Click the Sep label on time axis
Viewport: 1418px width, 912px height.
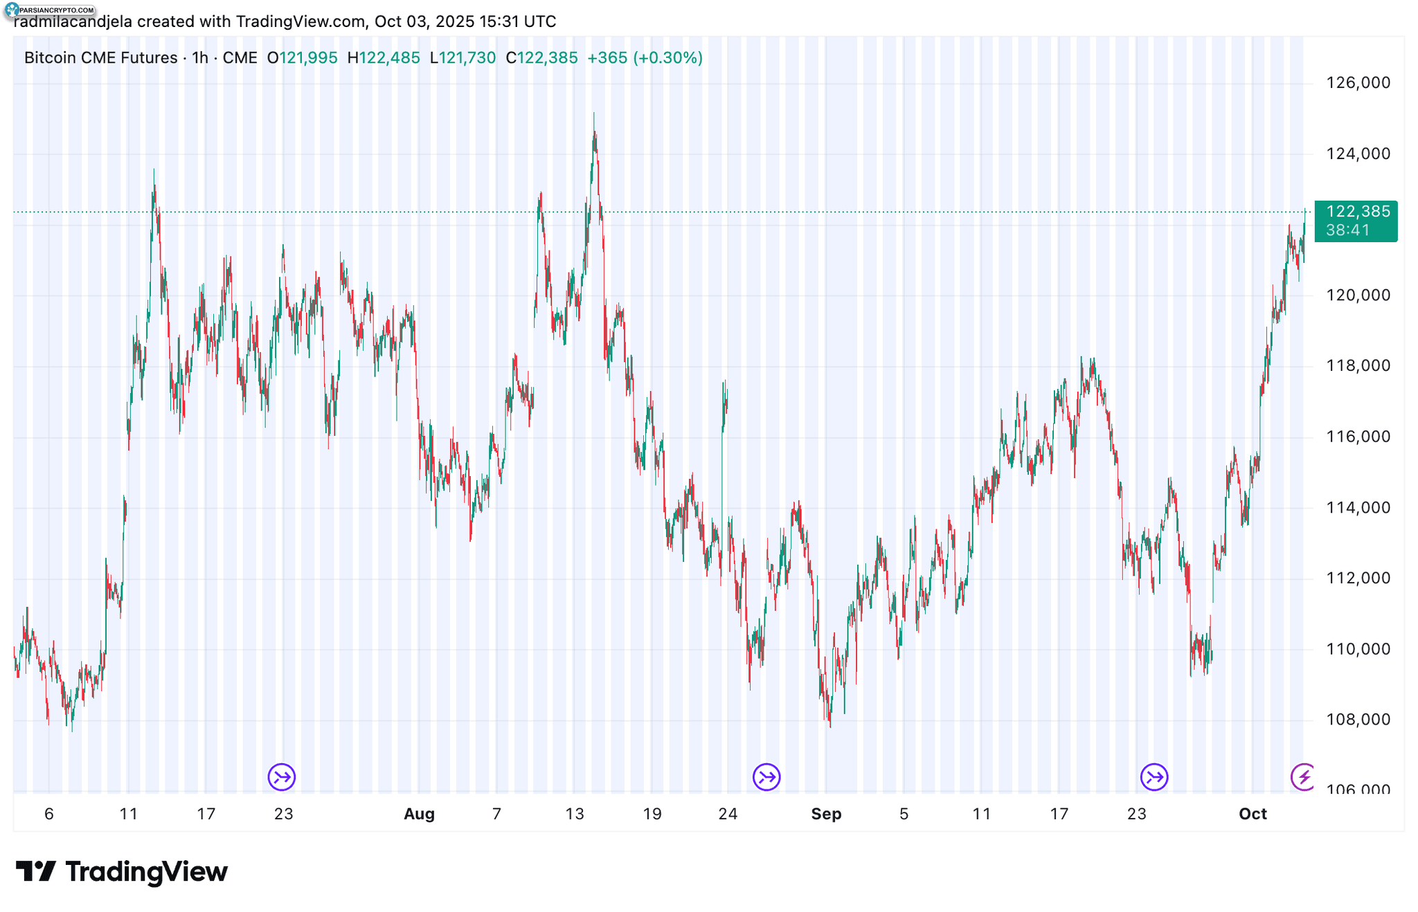pos(826,814)
